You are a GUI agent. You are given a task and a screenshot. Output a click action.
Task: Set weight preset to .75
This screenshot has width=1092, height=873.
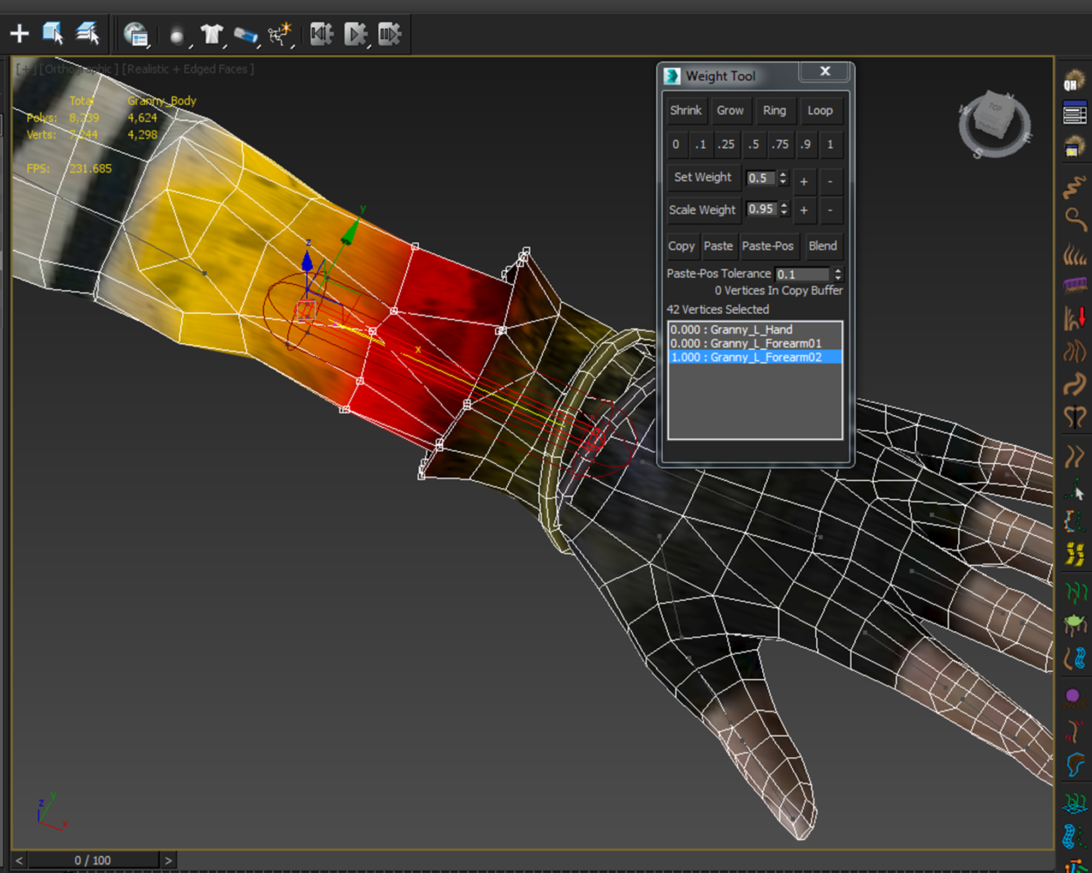click(780, 145)
